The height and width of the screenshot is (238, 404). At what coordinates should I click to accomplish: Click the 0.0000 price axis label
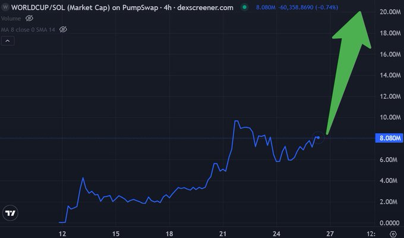[x=389, y=223]
